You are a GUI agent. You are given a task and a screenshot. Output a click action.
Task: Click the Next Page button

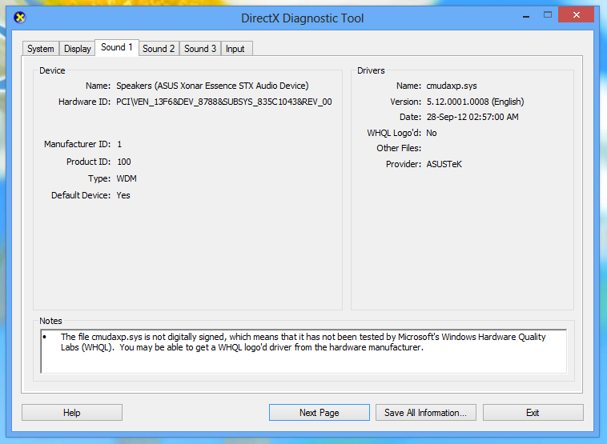pos(320,413)
